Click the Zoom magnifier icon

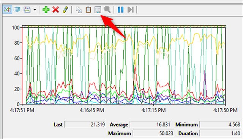(107, 9)
